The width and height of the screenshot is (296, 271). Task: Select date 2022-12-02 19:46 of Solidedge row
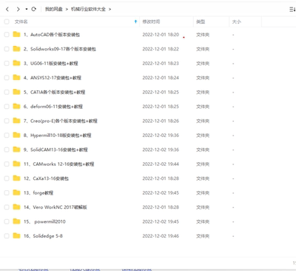(x=161, y=236)
